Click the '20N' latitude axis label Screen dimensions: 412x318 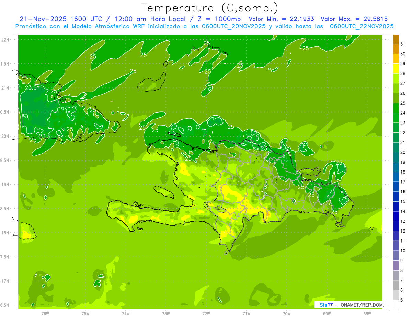(5, 136)
